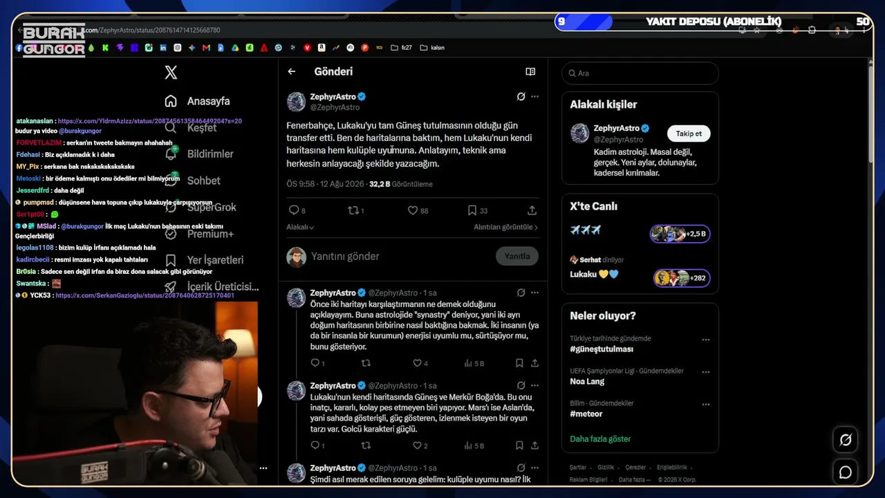Screen dimensions: 885x498
Task: Share the main ZephyrAstro post
Action: click(532, 210)
